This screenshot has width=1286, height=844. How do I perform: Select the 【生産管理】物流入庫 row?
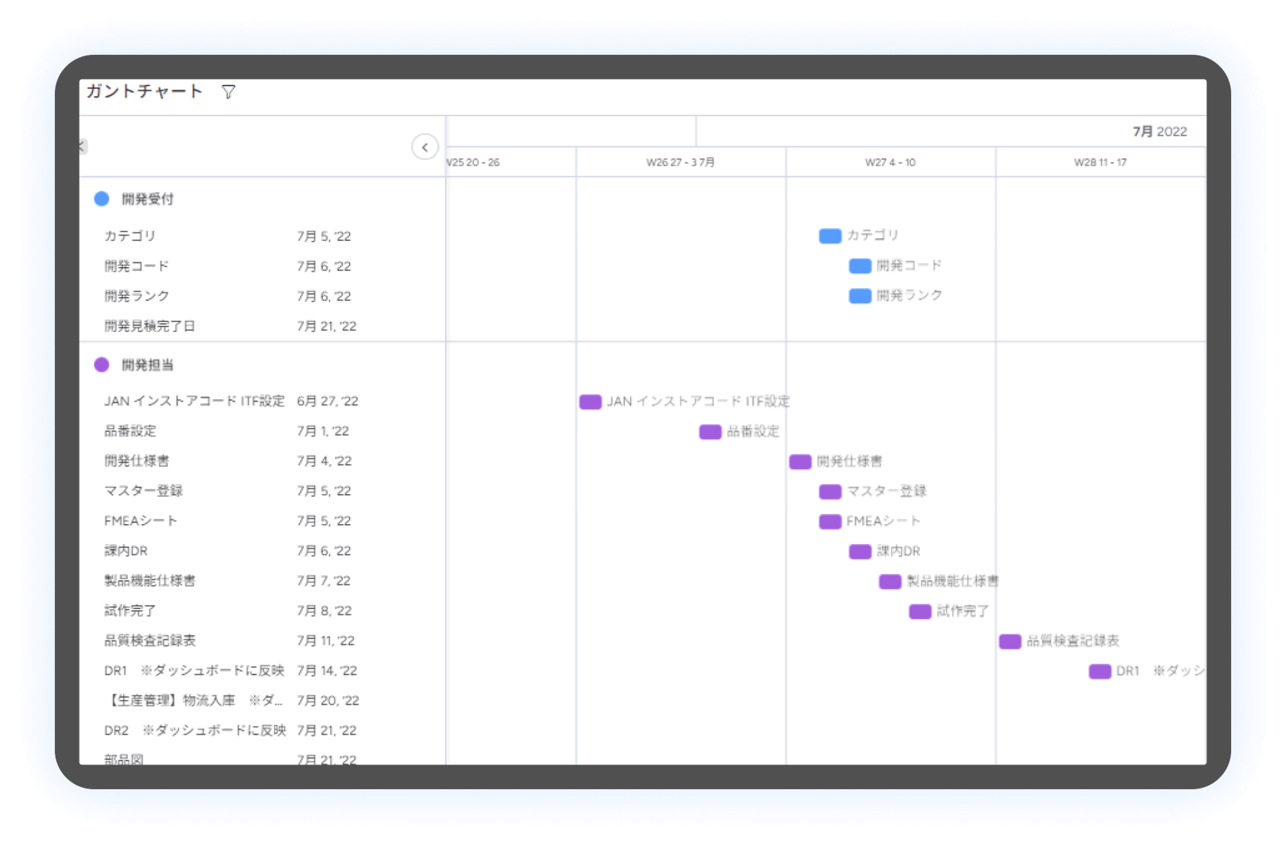[262, 701]
